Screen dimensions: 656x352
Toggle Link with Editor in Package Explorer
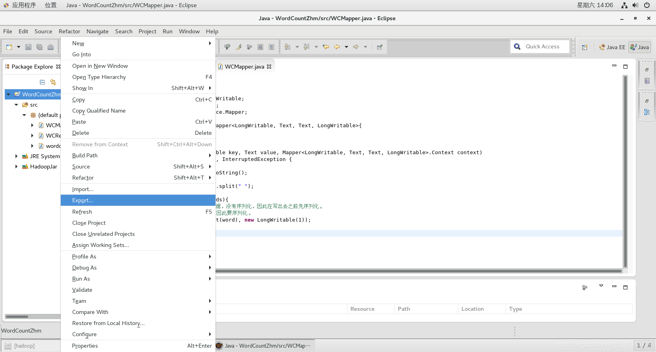coord(53,82)
